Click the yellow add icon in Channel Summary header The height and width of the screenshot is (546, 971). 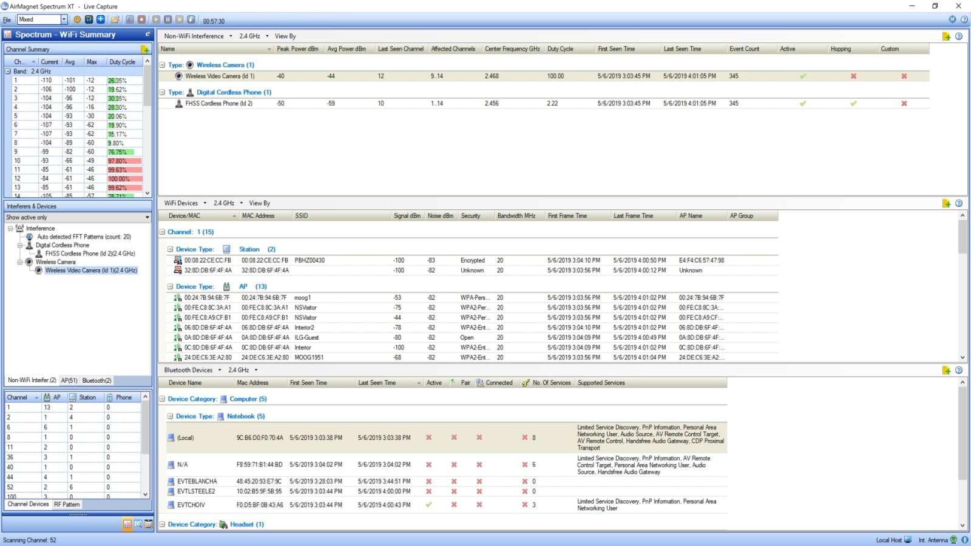[x=145, y=49]
